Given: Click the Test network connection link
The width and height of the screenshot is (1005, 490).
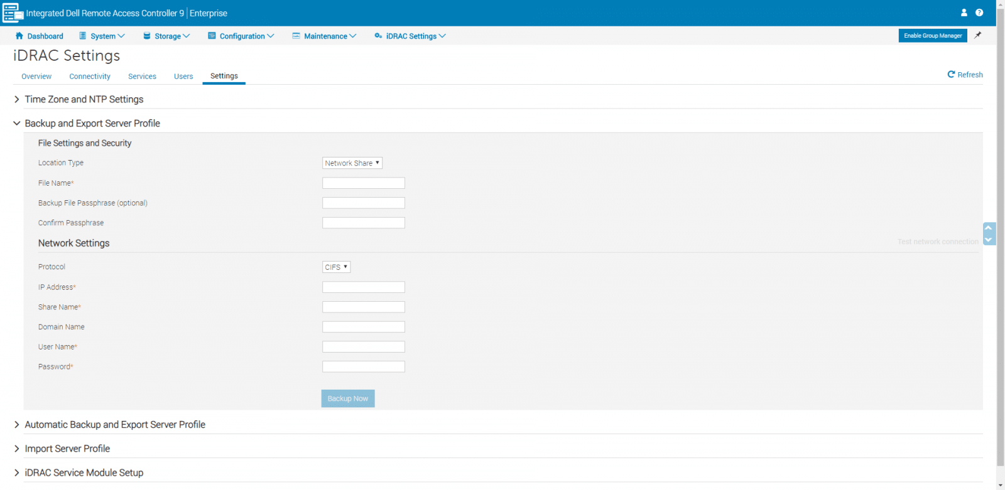Looking at the screenshot, I should click(x=938, y=242).
